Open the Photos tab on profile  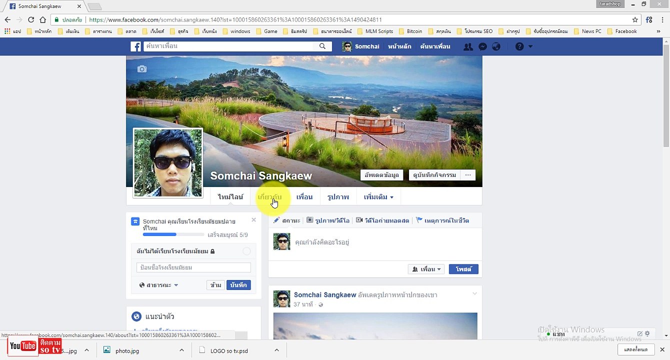(338, 197)
